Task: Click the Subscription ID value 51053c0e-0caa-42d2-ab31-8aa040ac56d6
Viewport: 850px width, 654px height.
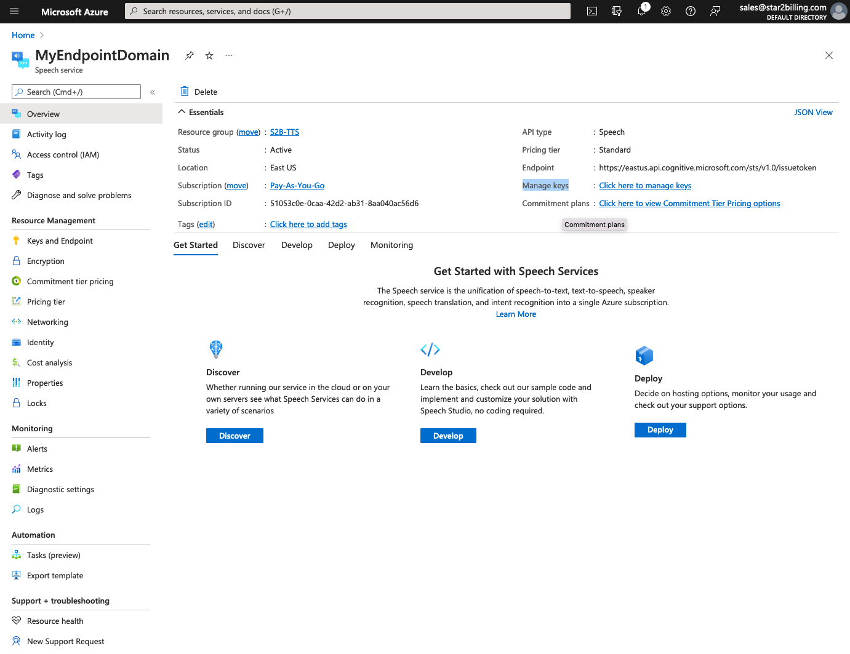Action: click(x=344, y=203)
